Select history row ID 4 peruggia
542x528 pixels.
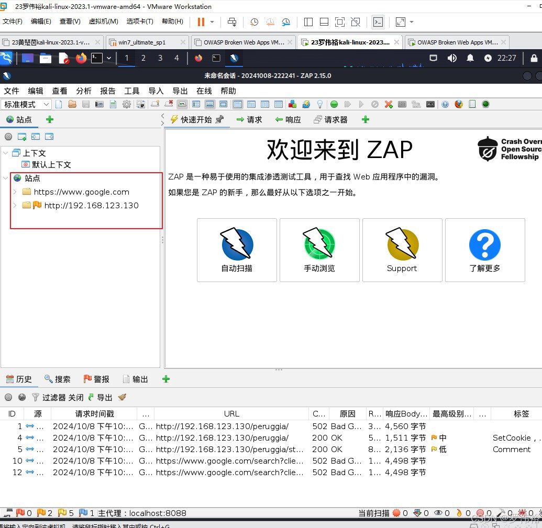pyautogui.click(x=271, y=438)
